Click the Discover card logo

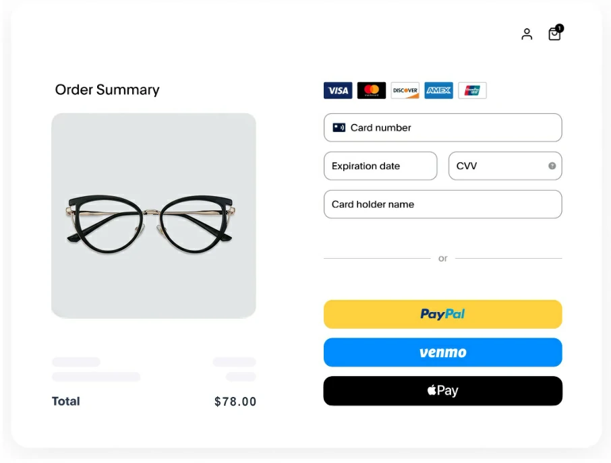[405, 90]
